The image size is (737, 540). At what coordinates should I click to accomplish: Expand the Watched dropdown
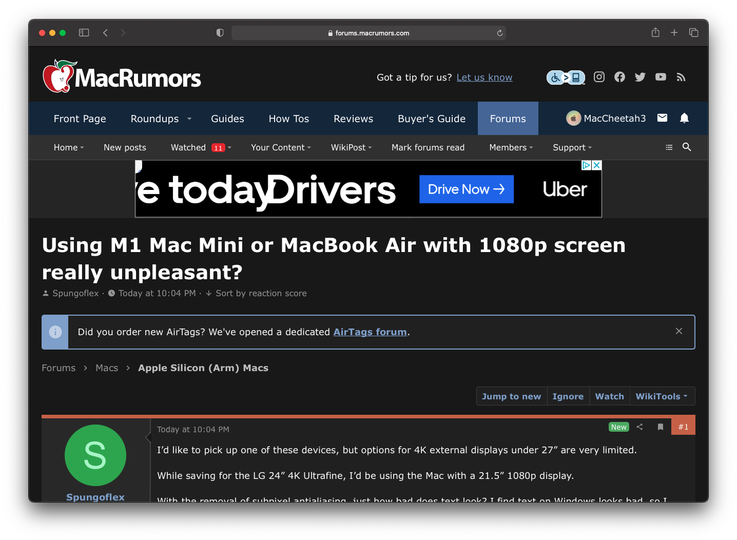point(229,147)
